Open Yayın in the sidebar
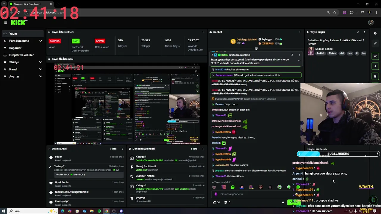 coord(23,34)
